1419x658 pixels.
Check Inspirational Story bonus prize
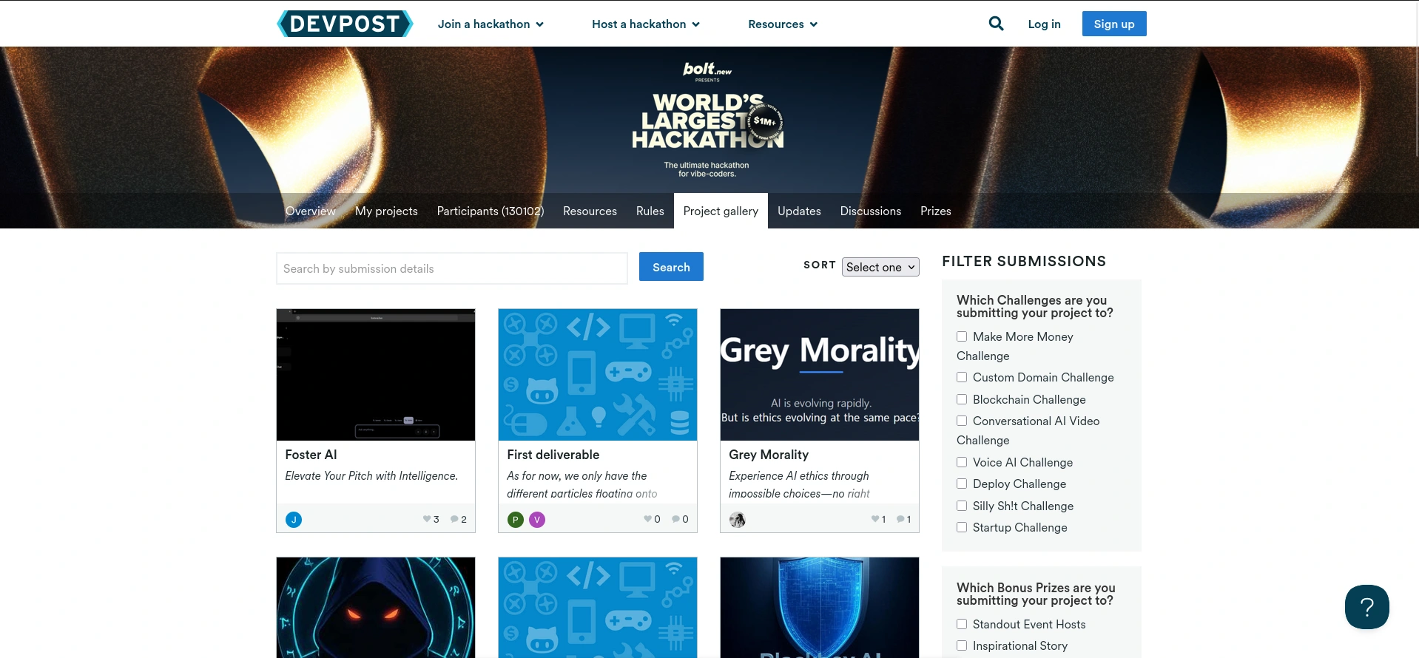click(962, 645)
